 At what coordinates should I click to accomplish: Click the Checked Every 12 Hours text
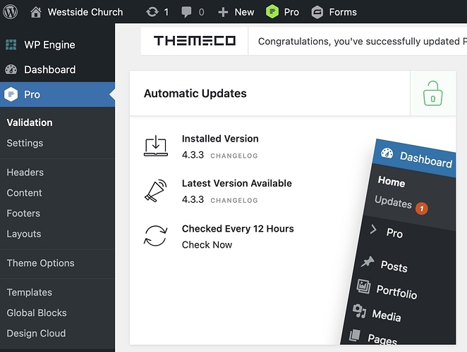pyautogui.click(x=238, y=229)
